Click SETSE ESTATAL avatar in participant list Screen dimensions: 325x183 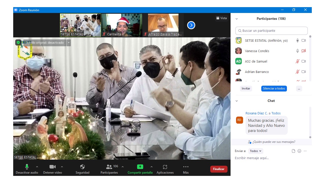point(238,40)
